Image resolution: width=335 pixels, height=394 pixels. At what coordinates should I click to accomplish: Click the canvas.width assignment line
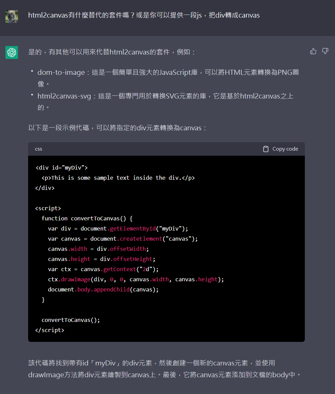pyautogui.click(x=98, y=249)
